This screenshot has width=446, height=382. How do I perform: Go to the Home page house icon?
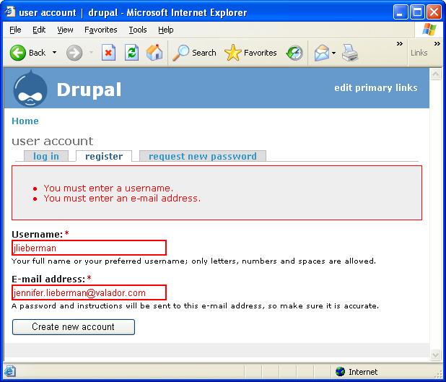pyautogui.click(x=154, y=53)
